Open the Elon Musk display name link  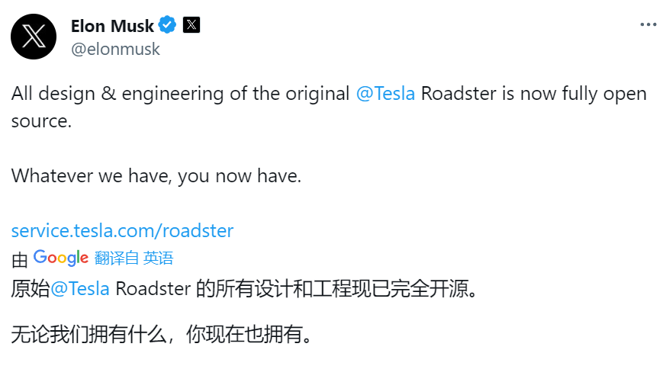click(x=112, y=26)
